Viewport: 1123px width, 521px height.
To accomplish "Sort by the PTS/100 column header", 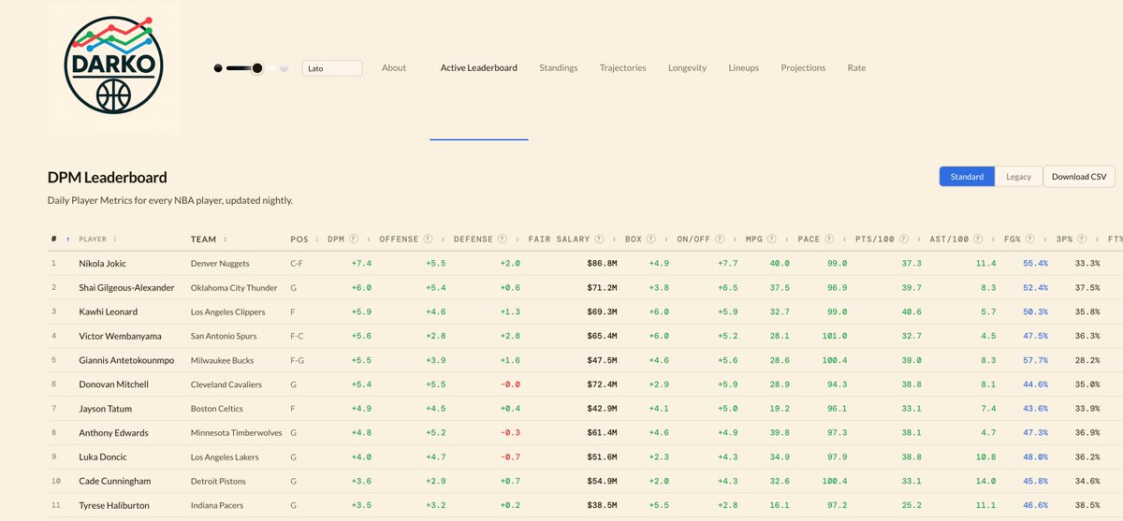I will (x=875, y=239).
